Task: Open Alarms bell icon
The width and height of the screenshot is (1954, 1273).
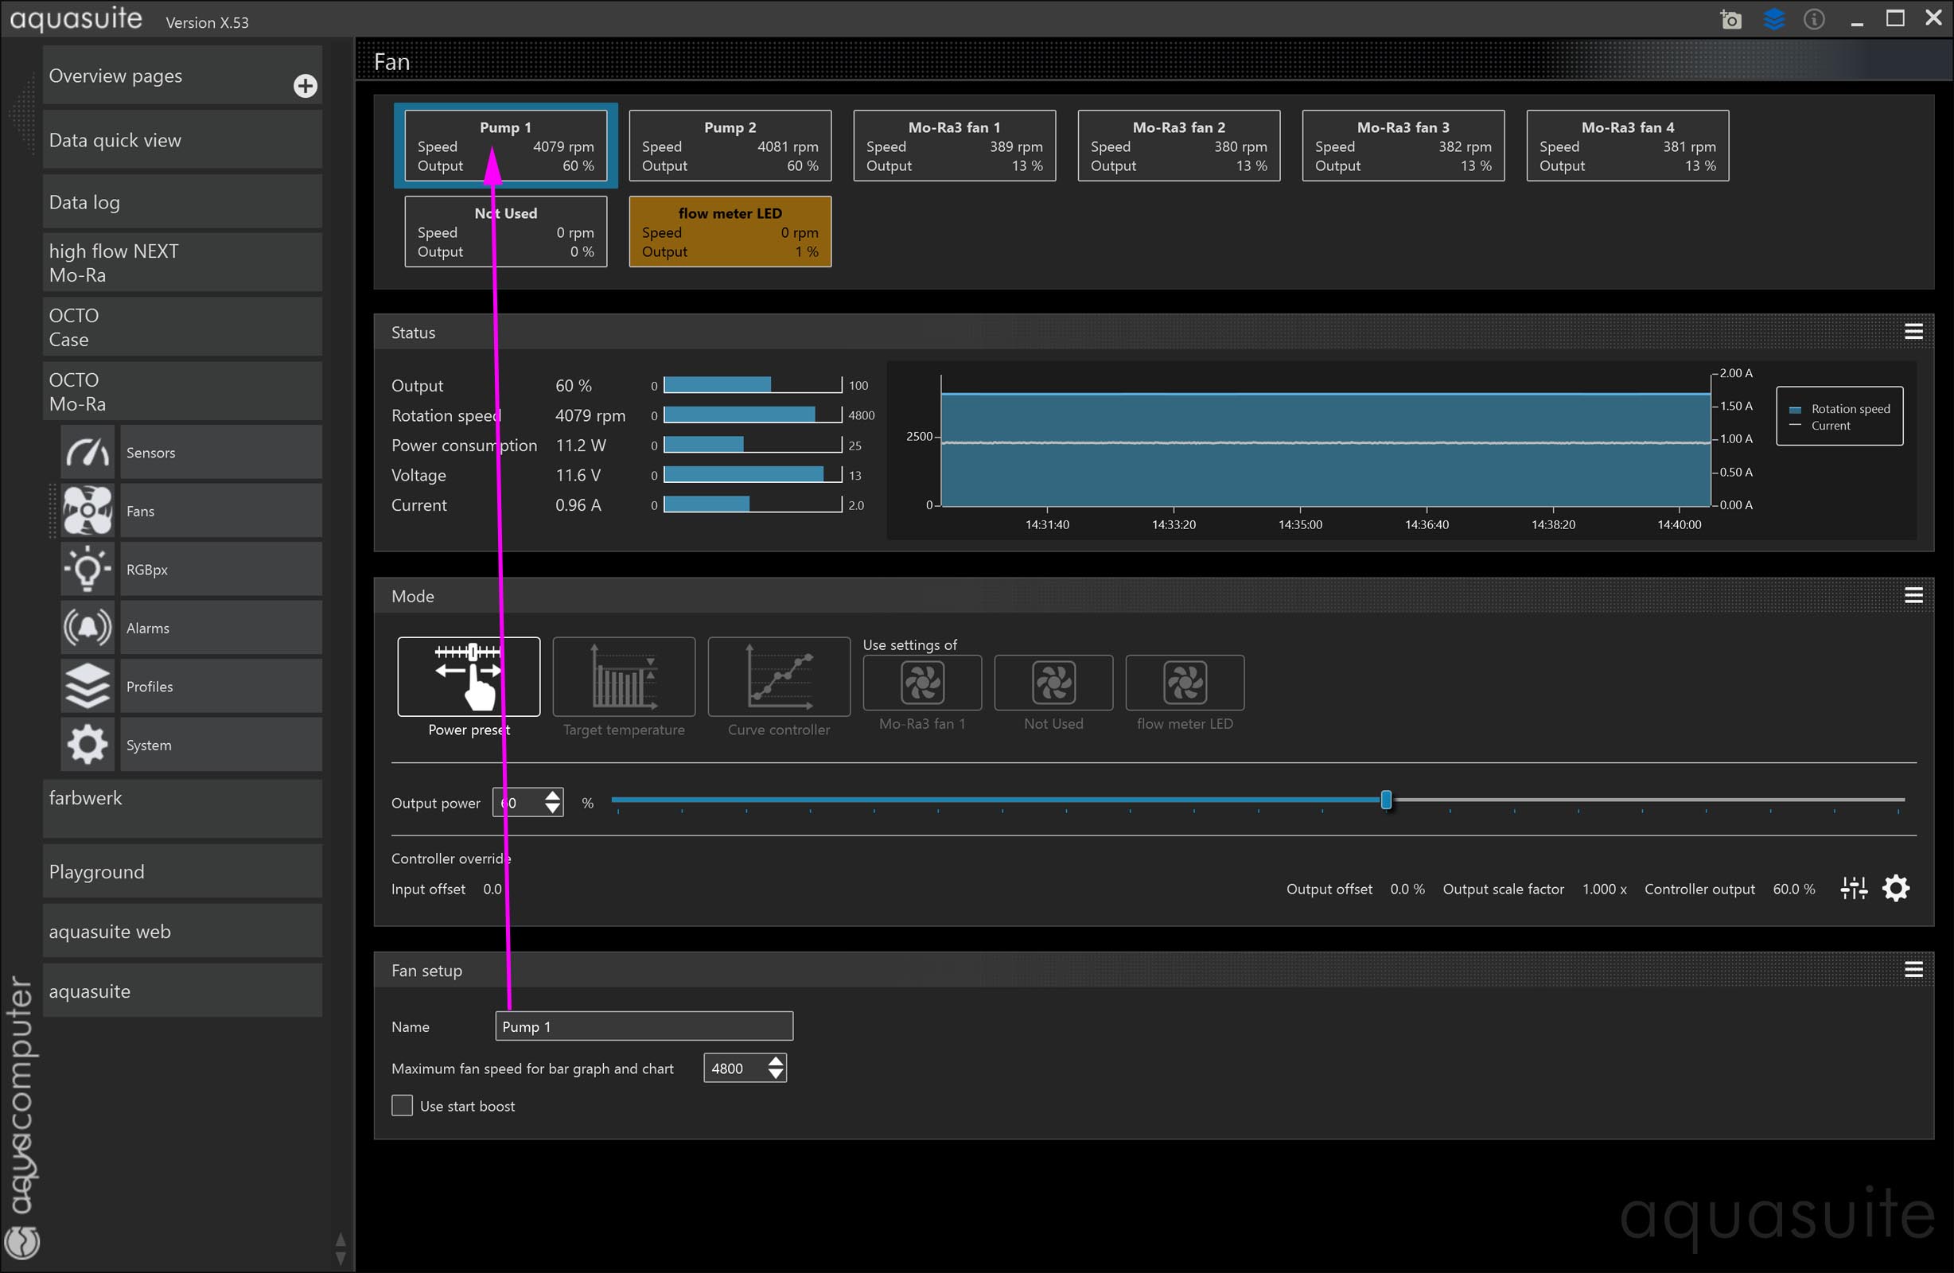Action: [87, 629]
